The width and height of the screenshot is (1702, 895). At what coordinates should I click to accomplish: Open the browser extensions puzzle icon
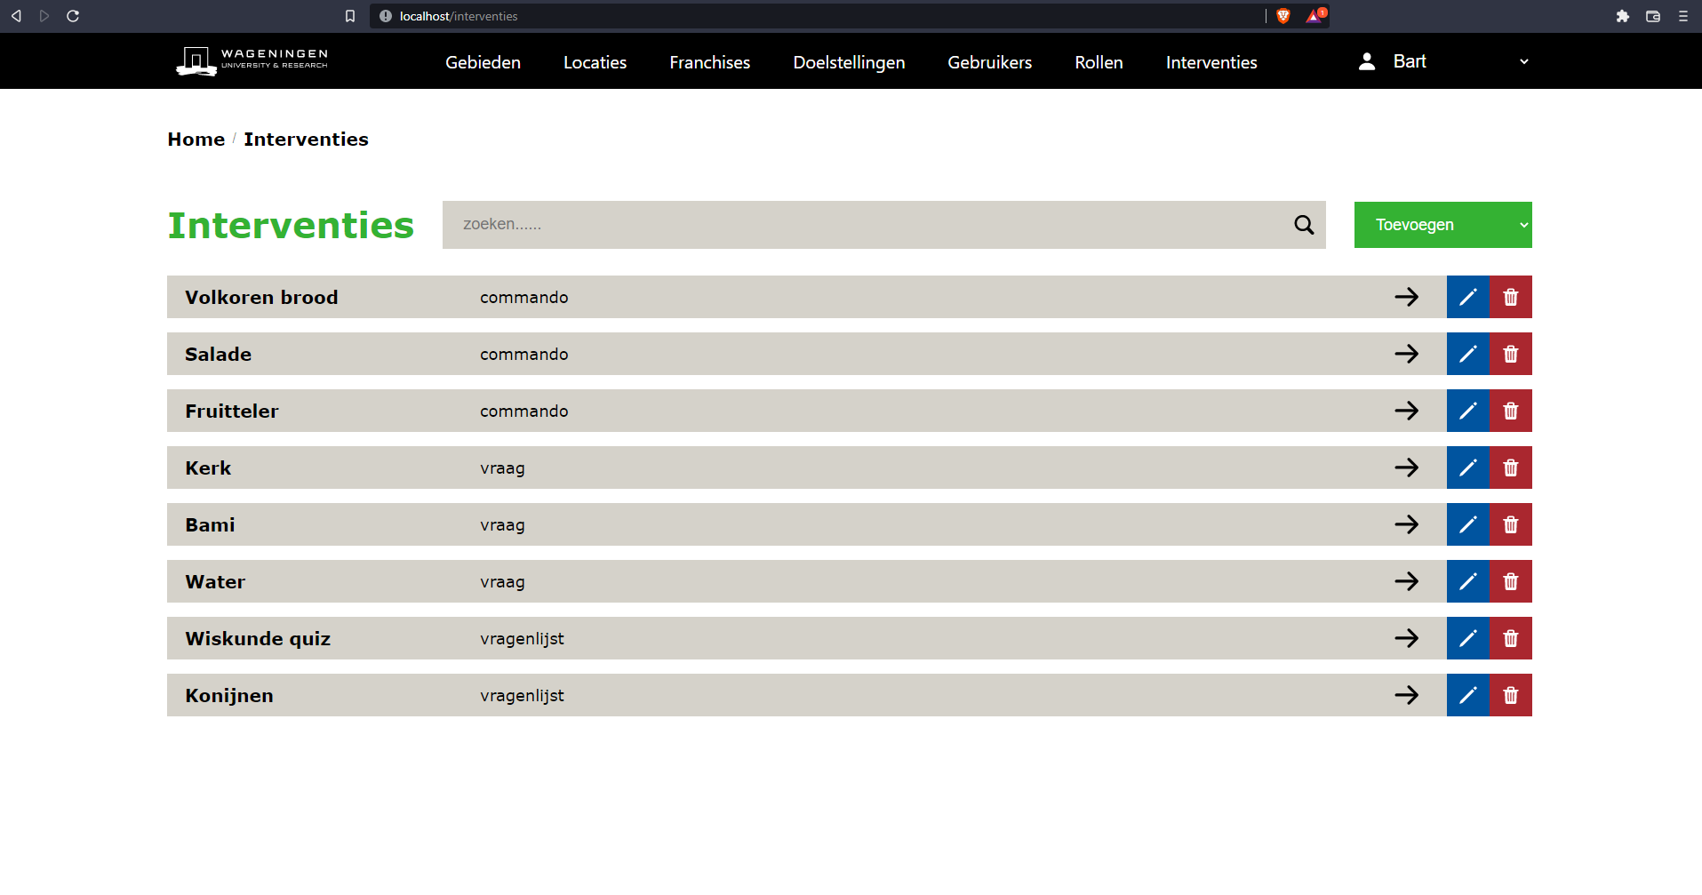pos(1623,16)
